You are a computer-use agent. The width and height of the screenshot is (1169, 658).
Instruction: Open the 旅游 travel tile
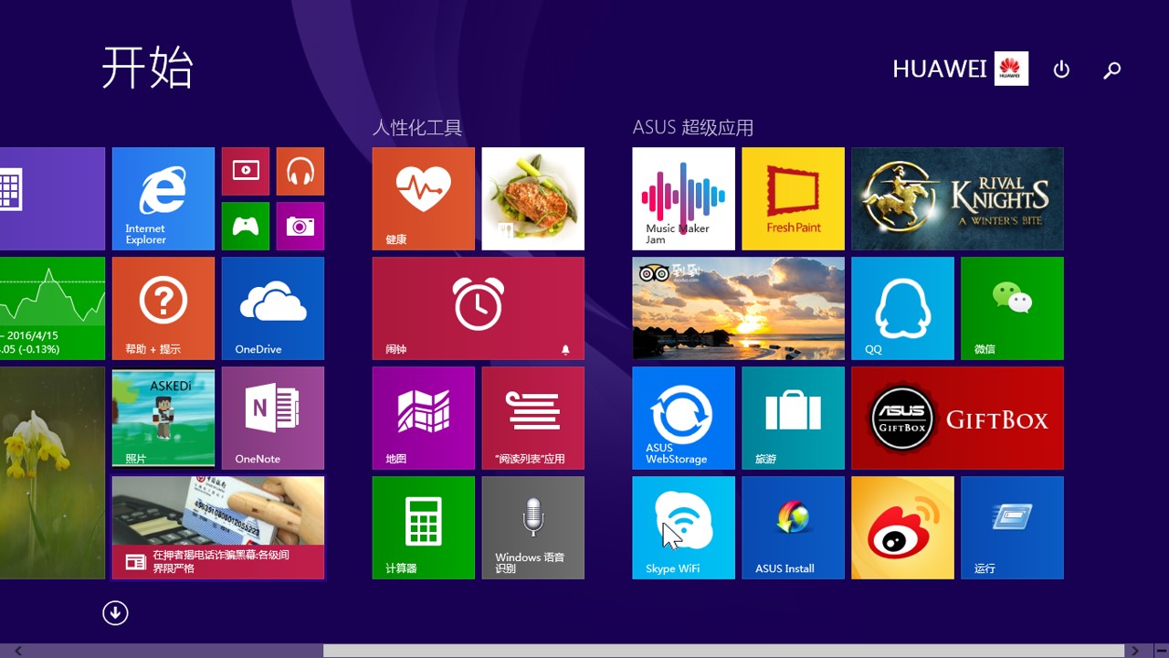[794, 418]
